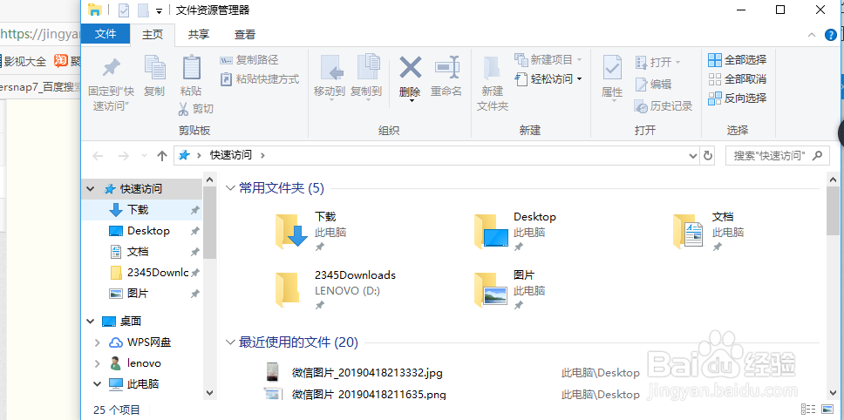Expand the lenovo user node
The image size is (844, 420).
tap(98, 363)
